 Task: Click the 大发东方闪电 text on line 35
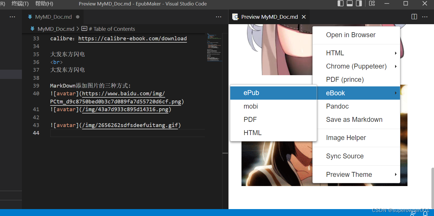pyautogui.click(x=67, y=54)
